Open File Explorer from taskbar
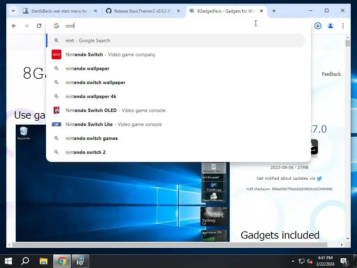Image resolution: width=357 pixels, height=268 pixels. [43, 261]
